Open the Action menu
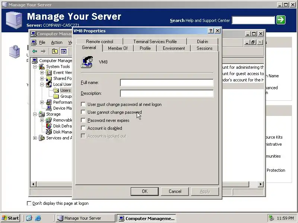 [x=57, y=42]
